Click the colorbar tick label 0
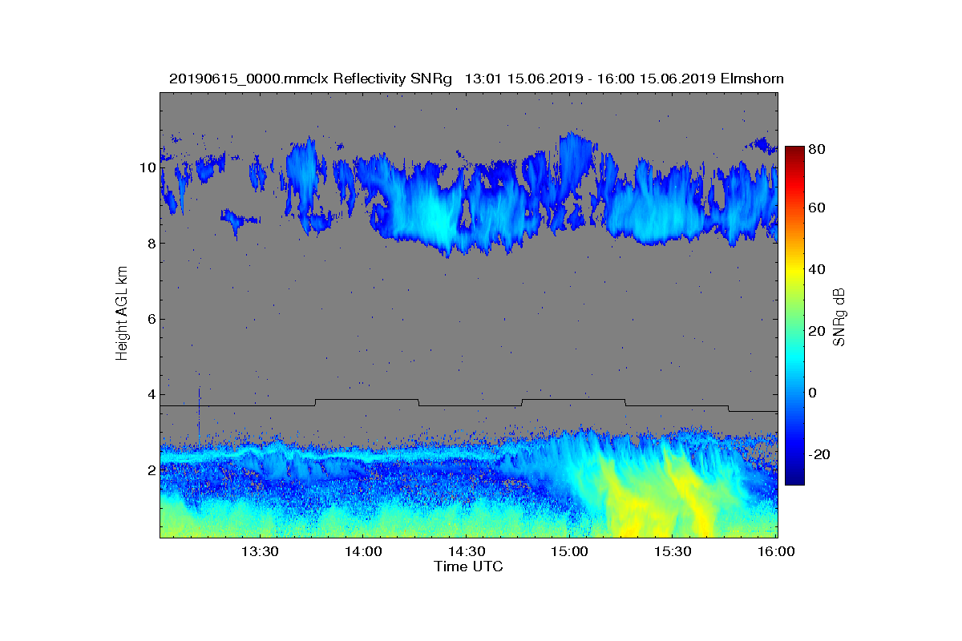Image resolution: width=962 pixels, height=641 pixels. pyautogui.click(x=814, y=393)
